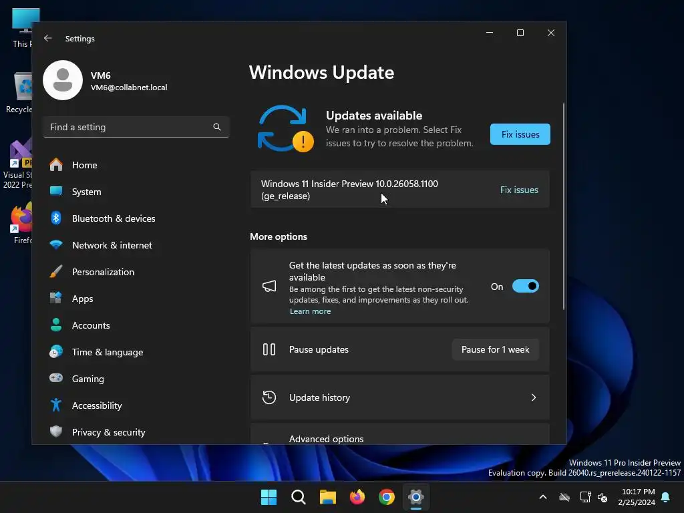Select the Firefox desktop shortcut

point(21,222)
